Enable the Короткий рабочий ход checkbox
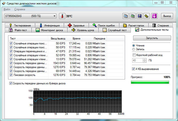Image resolution: width=178 pixels, height=121 pixels. click(134, 55)
